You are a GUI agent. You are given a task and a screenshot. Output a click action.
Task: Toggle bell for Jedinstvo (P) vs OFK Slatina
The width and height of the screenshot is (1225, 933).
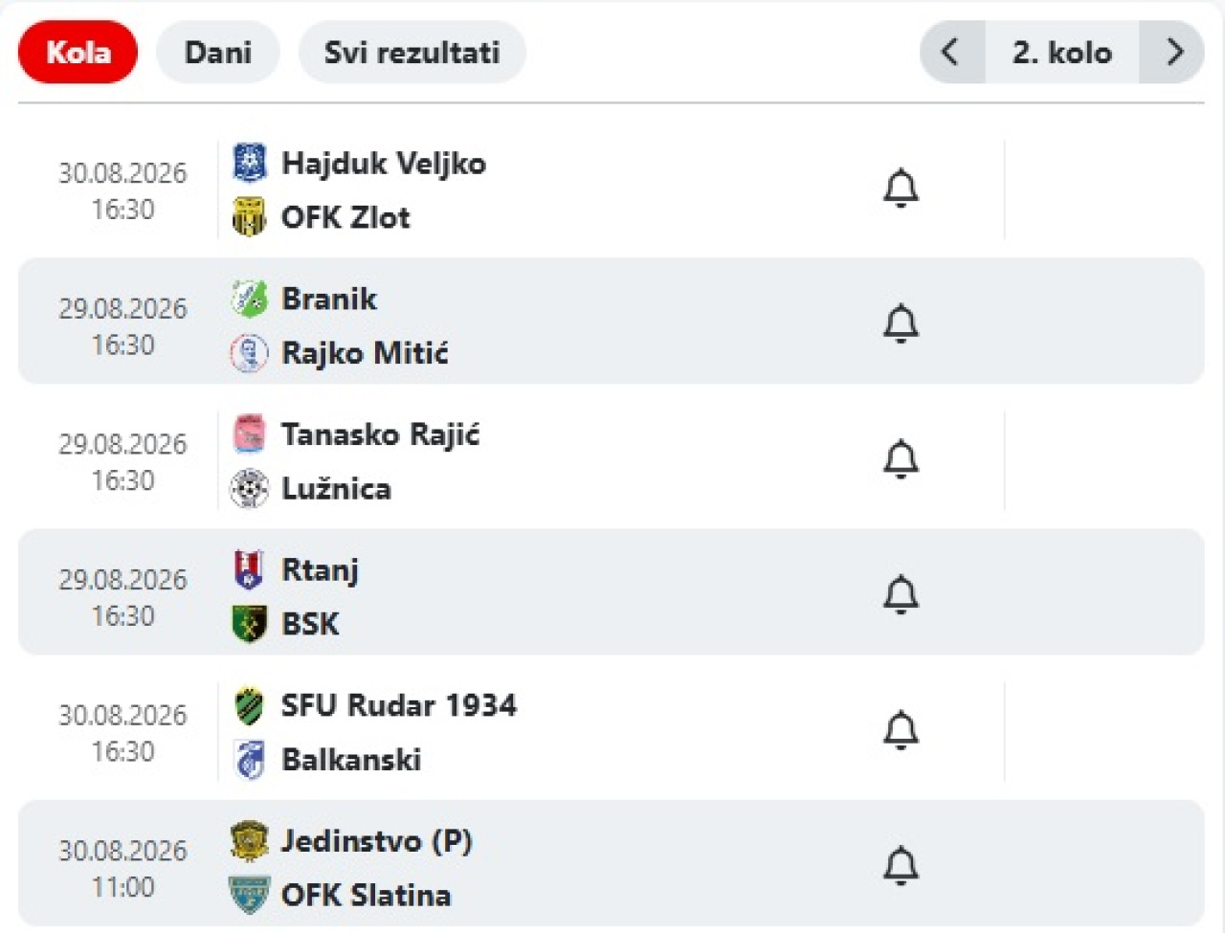(x=901, y=866)
